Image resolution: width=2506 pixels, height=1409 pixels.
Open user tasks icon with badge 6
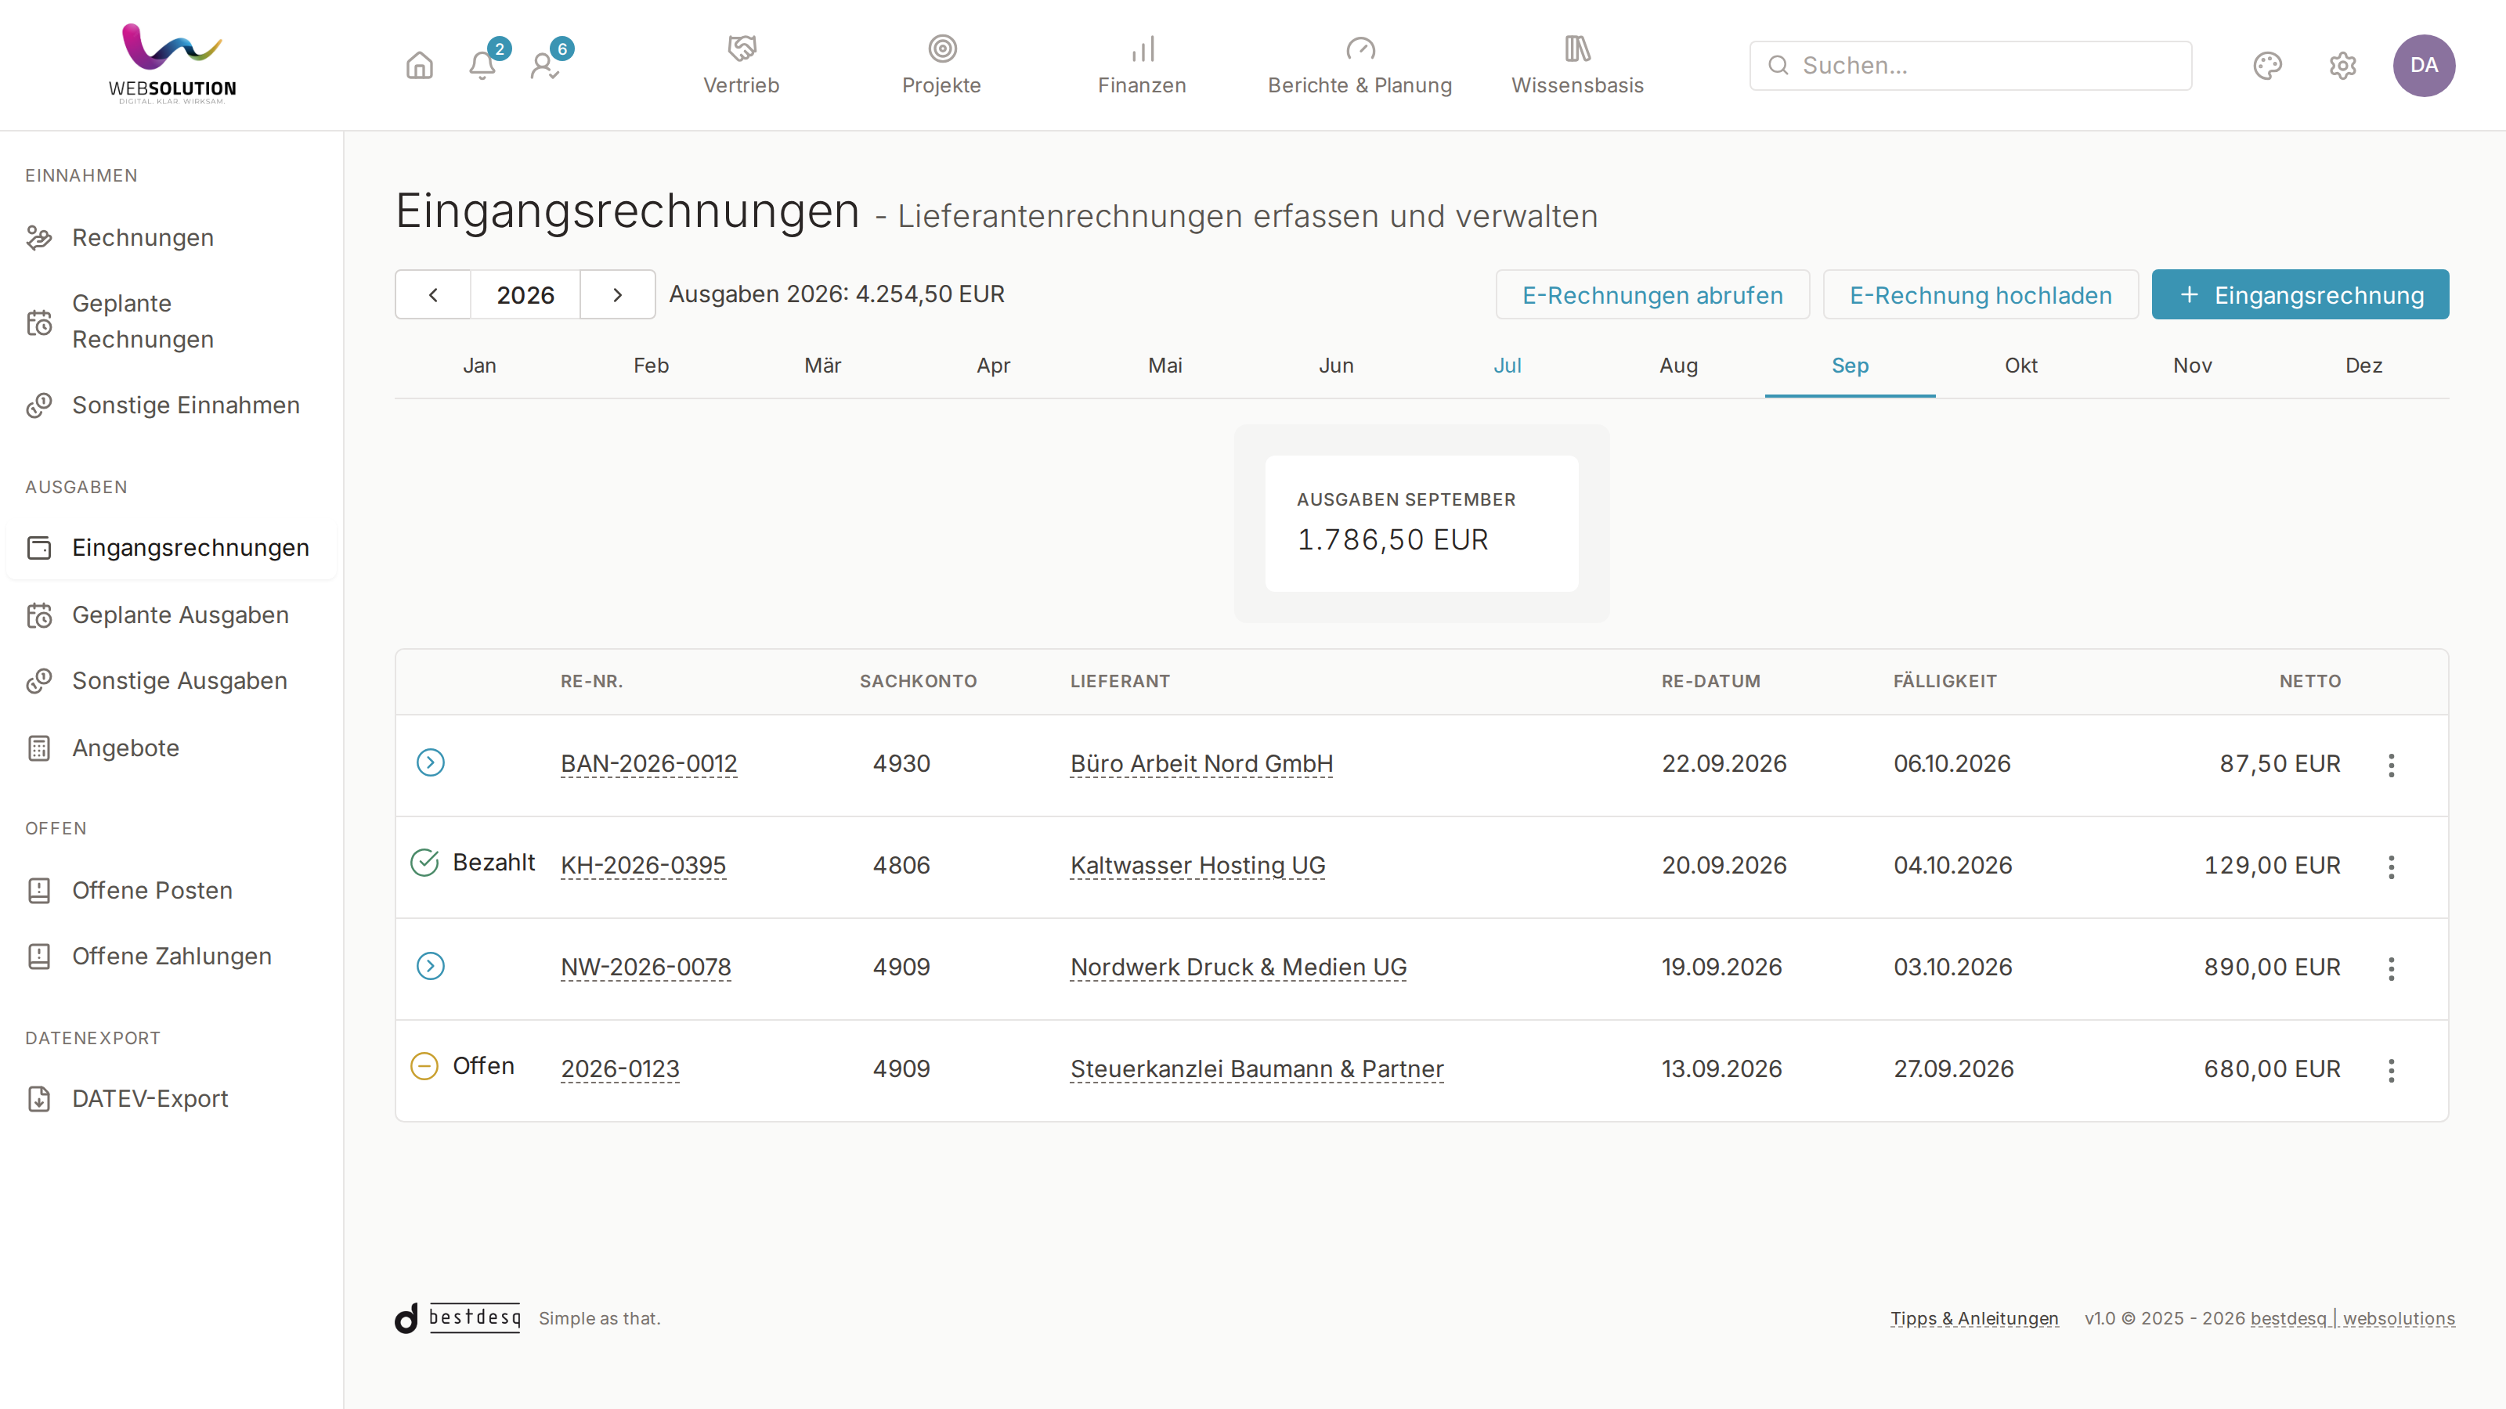click(x=545, y=65)
